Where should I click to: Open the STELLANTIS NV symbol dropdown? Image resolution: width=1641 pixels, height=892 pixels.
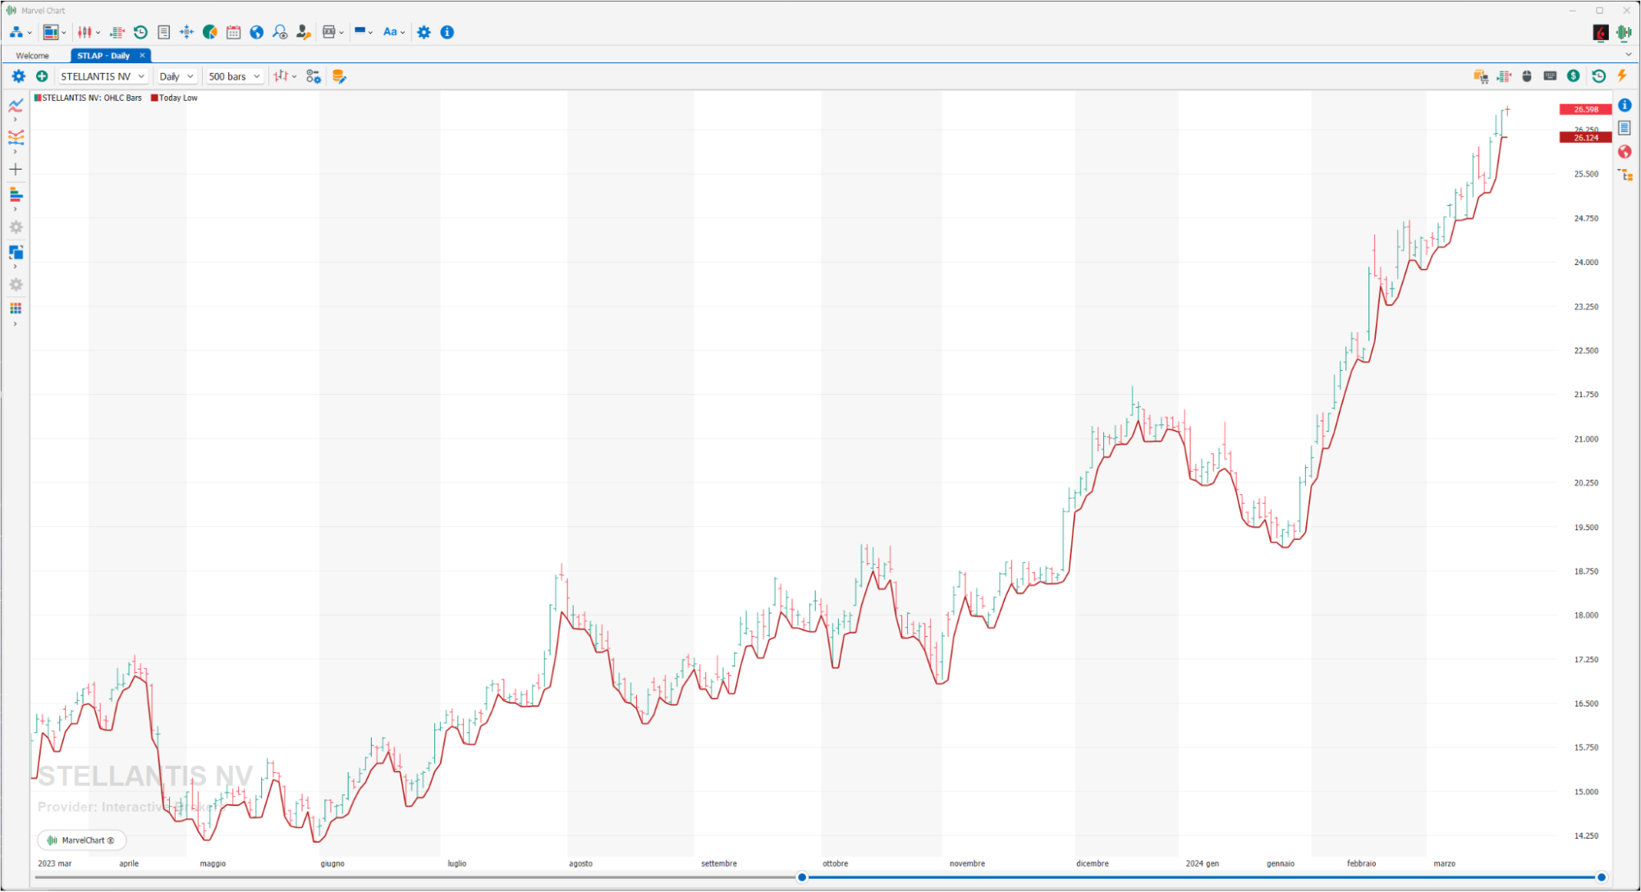[103, 76]
